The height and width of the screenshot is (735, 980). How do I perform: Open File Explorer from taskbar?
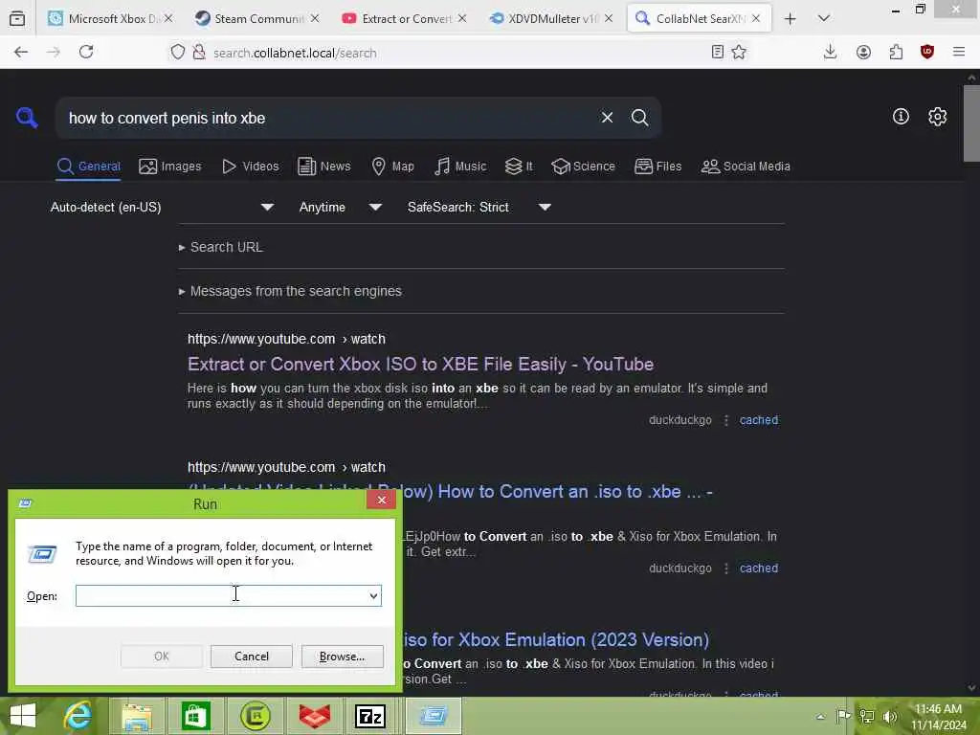(136, 716)
